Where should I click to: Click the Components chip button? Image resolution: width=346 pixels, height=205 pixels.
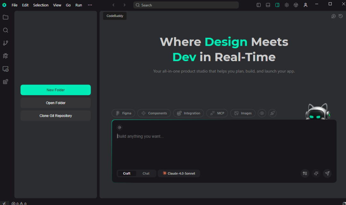pyautogui.click(x=154, y=113)
